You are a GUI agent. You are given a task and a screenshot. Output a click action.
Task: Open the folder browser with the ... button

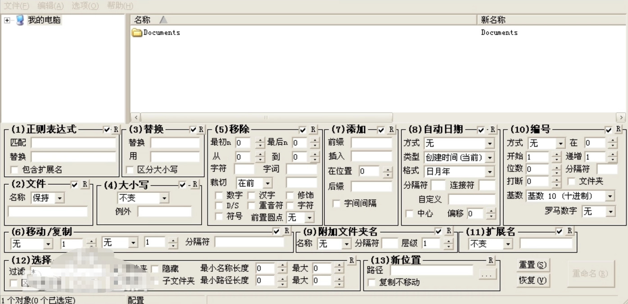point(488,273)
